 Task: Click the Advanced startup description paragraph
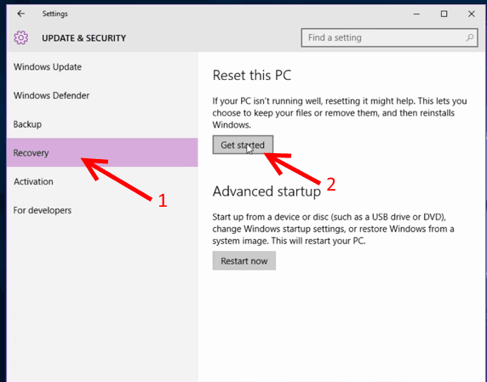coord(333,229)
